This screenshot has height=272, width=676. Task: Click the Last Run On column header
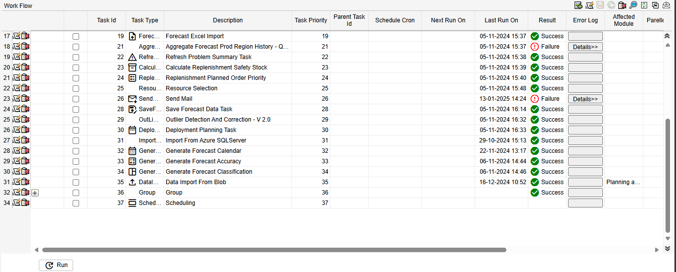click(501, 20)
